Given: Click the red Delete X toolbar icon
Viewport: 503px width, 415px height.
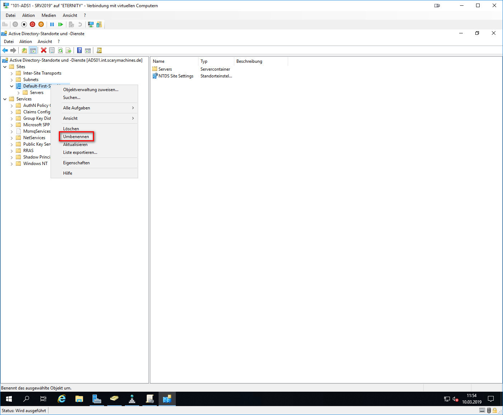Looking at the screenshot, I should click(43, 50).
